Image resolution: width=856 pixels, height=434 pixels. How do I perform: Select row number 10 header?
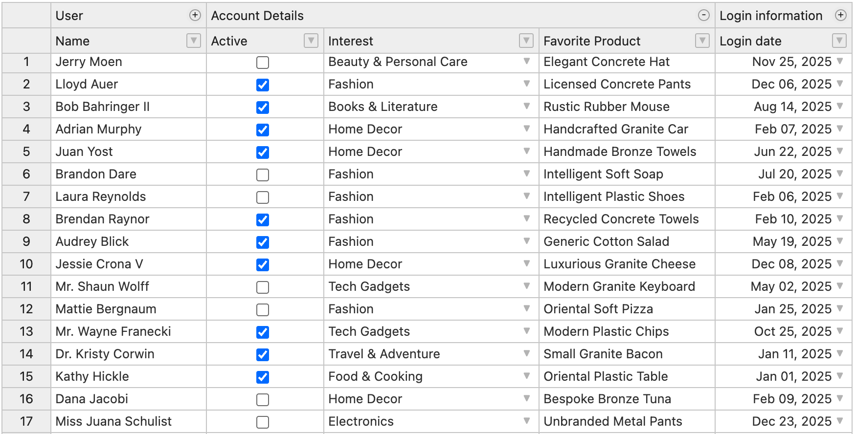tap(26, 264)
